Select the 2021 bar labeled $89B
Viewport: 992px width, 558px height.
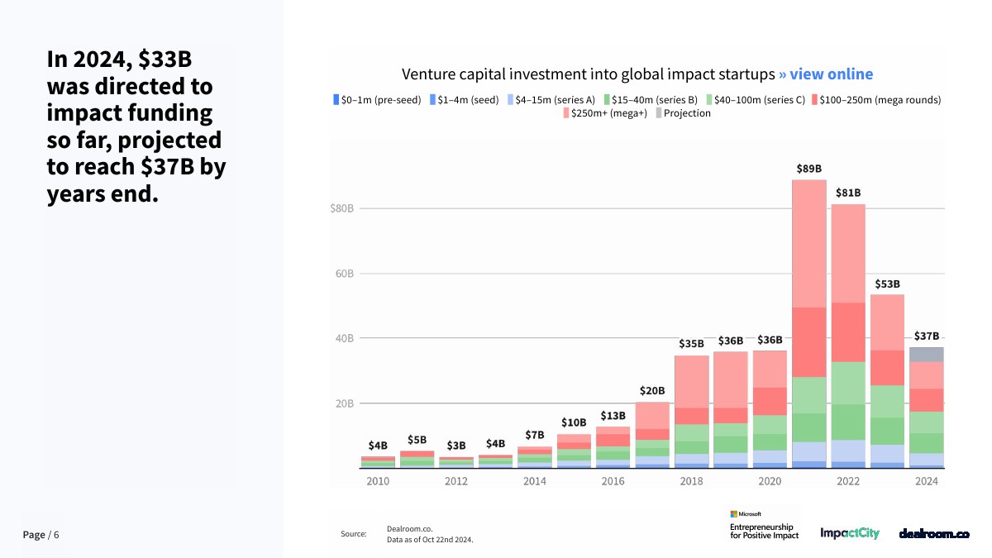808,322
